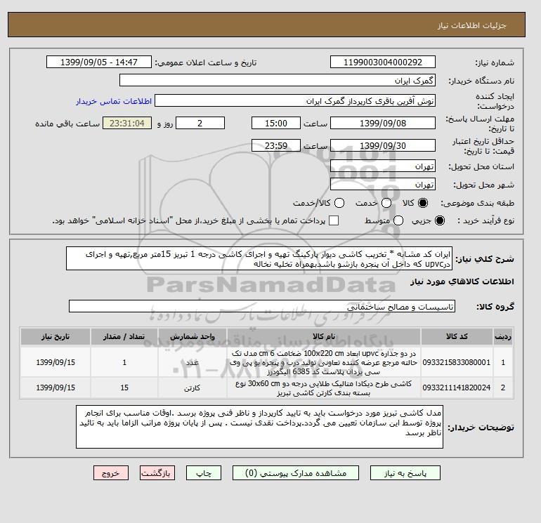Click quantity 1 in the upvc door row
541x523 pixels.
pyautogui.click(x=124, y=362)
